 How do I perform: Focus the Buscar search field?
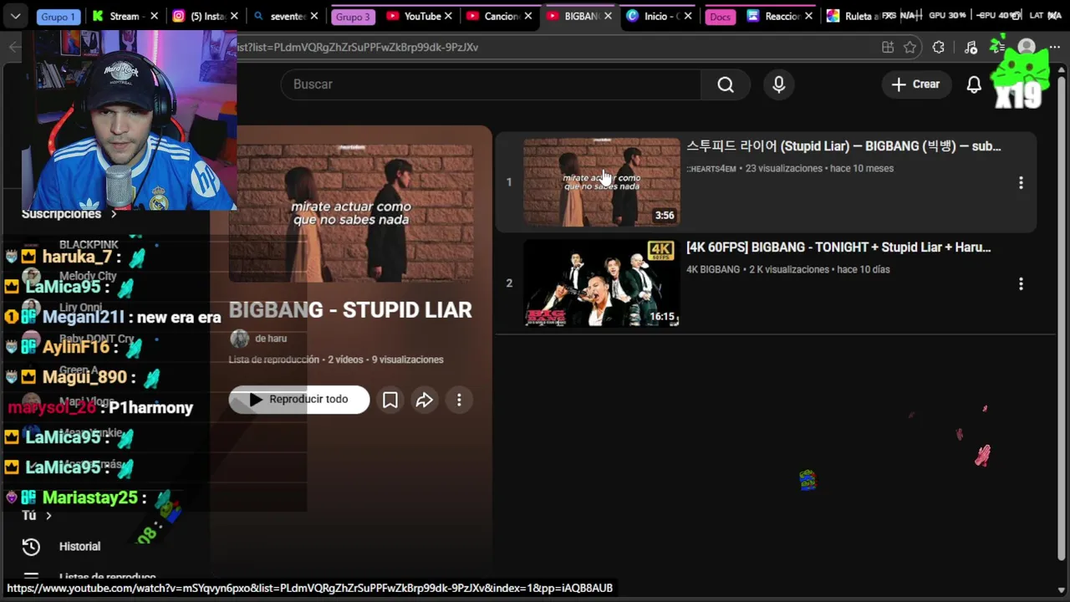click(x=492, y=84)
